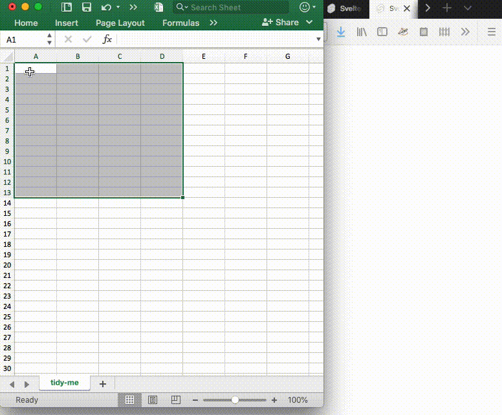Close the Excel window red button
Viewport: 502px width, 415px height.
pyautogui.click(x=12, y=6)
